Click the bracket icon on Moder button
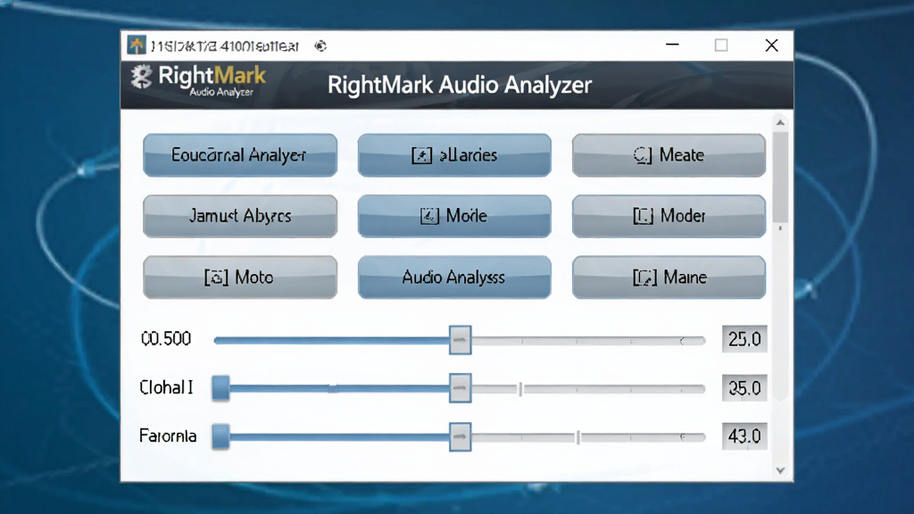Viewport: 914px width, 514px height. 643,216
